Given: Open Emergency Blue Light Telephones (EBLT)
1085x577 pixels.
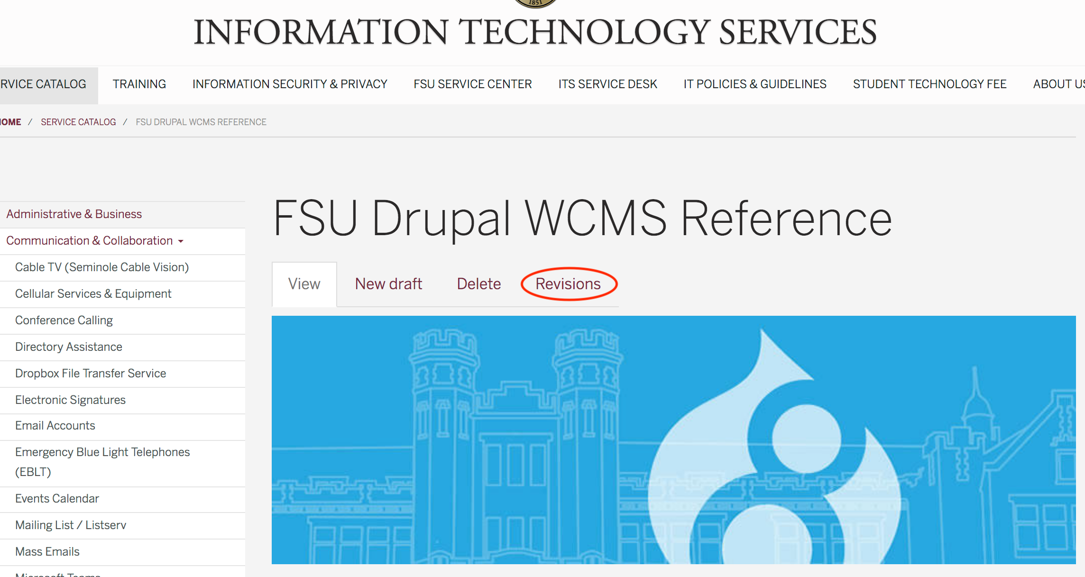Looking at the screenshot, I should pyautogui.click(x=102, y=462).
